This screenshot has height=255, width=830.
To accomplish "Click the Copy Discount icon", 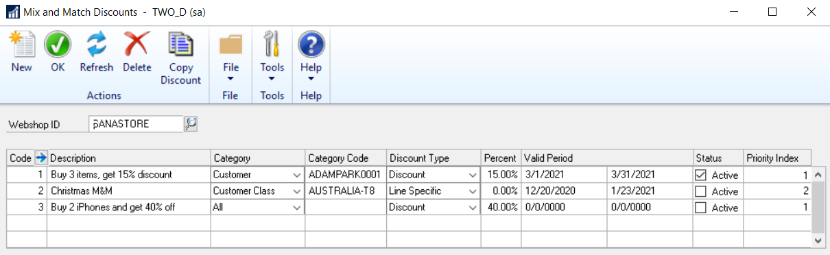I will [x=181, y=45].
